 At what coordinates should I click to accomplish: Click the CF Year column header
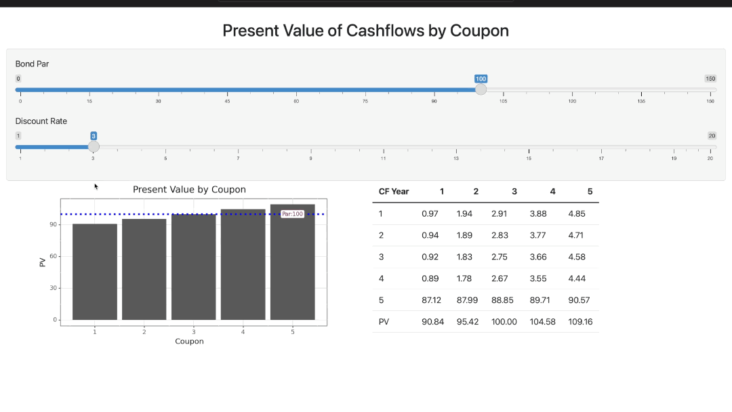[394, 192]
